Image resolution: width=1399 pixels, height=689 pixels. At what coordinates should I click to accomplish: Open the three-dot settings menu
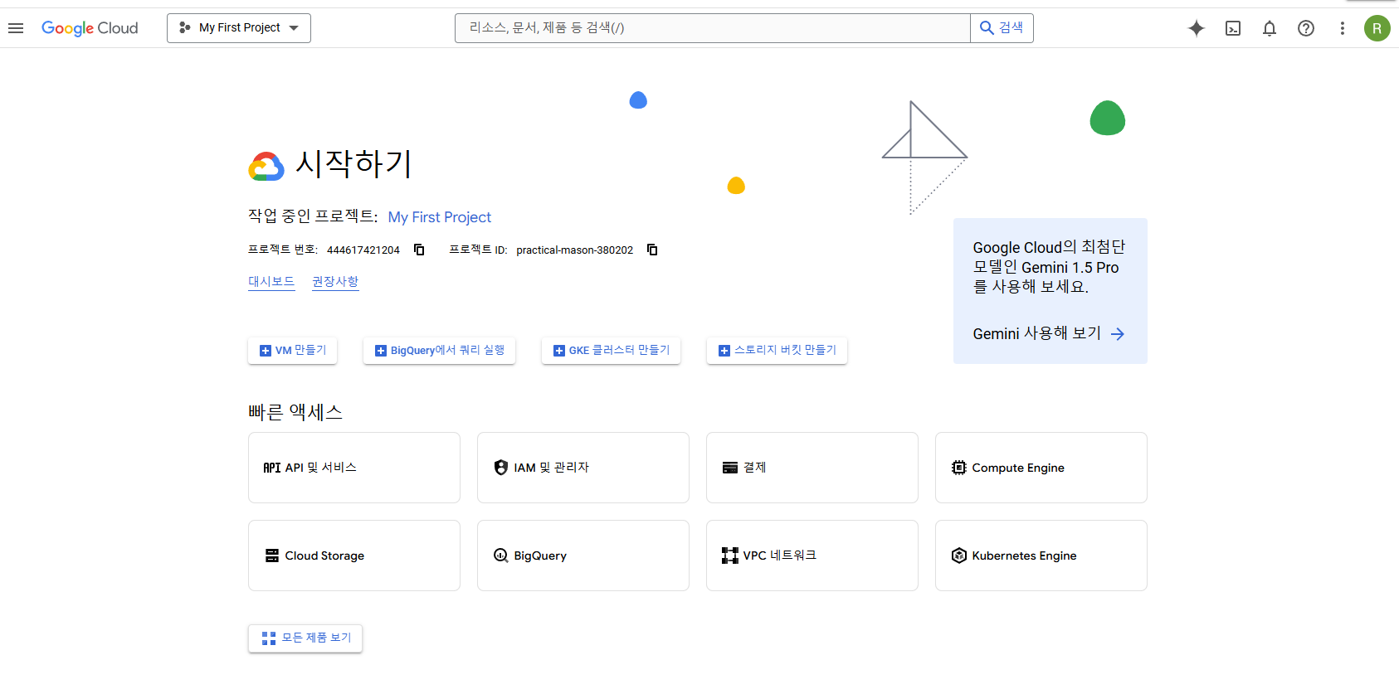[x=1342, y=28]
